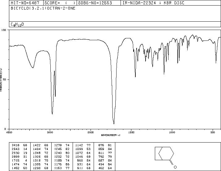Select the 2869 peak table entry
The width and height of the screenshot is (221, 171).
19,156
